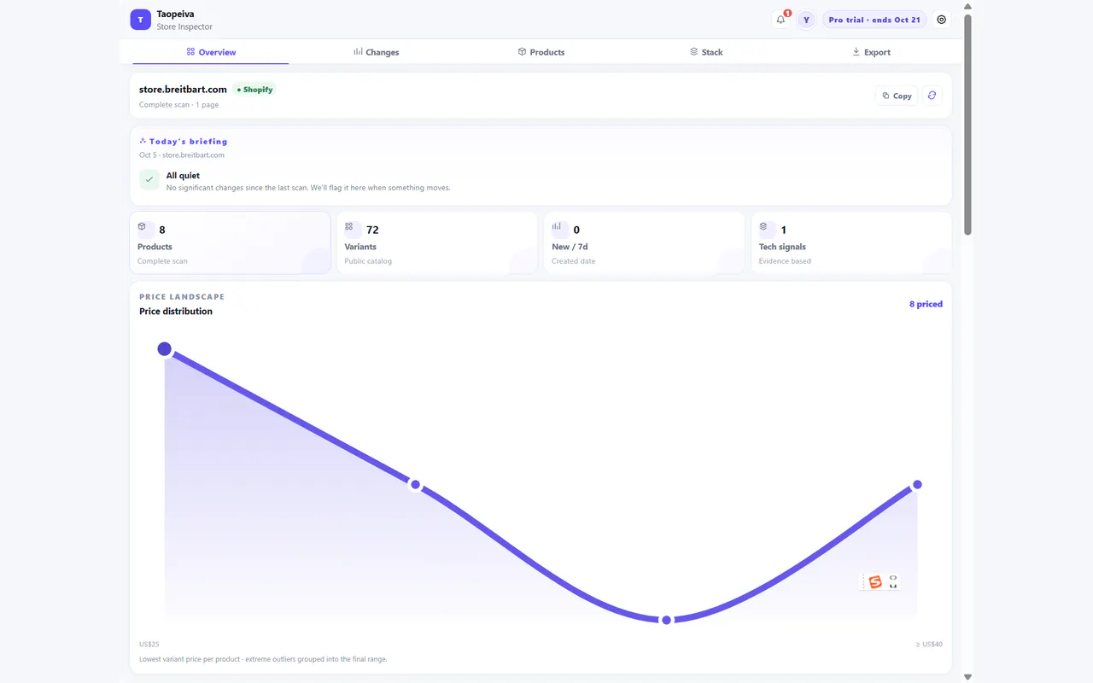Click the Taopeiva T logo
The height and width of the screenshot is (683, 1093).
[x=141, y=20]
